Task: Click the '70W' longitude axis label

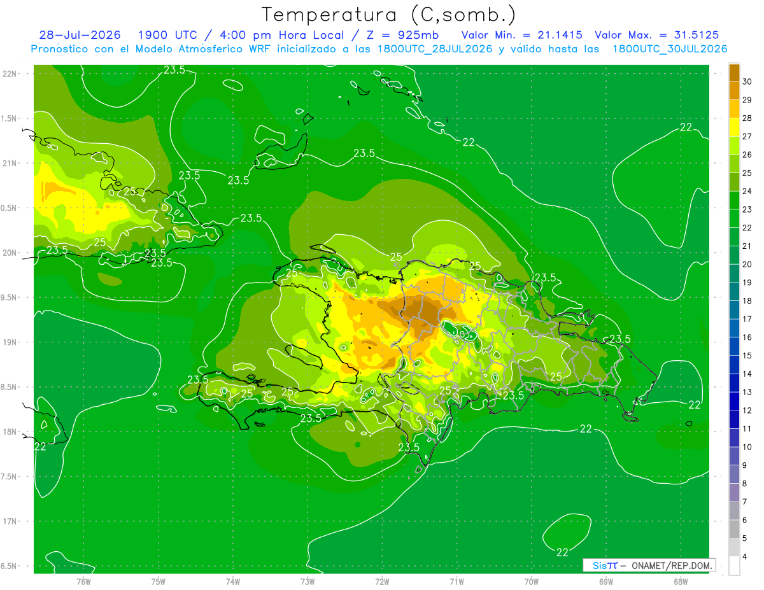Action: (x=532, y=582)
